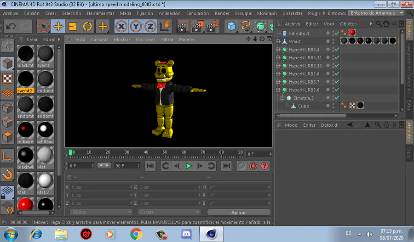Enable snapping magnet icon

click(7, 174)
